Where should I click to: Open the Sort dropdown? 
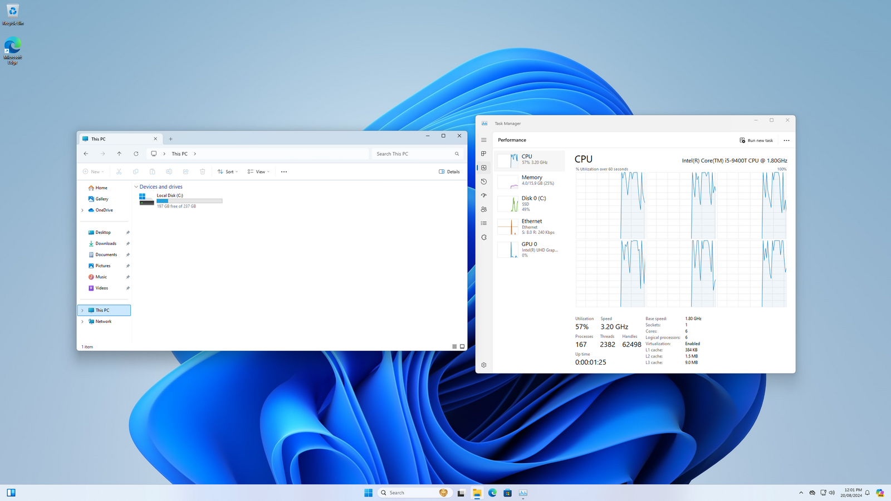(227, 171)
